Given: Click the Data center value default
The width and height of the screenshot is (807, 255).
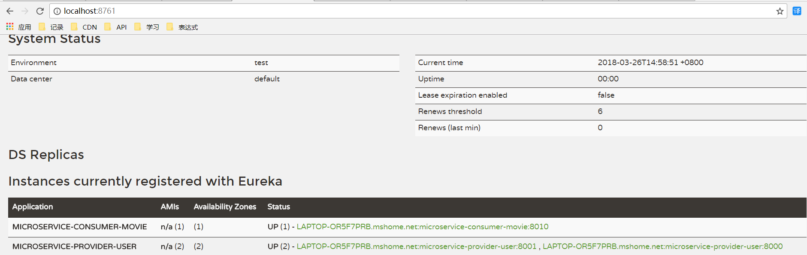Looking at the screenshot, I should [x=267, y=79].
